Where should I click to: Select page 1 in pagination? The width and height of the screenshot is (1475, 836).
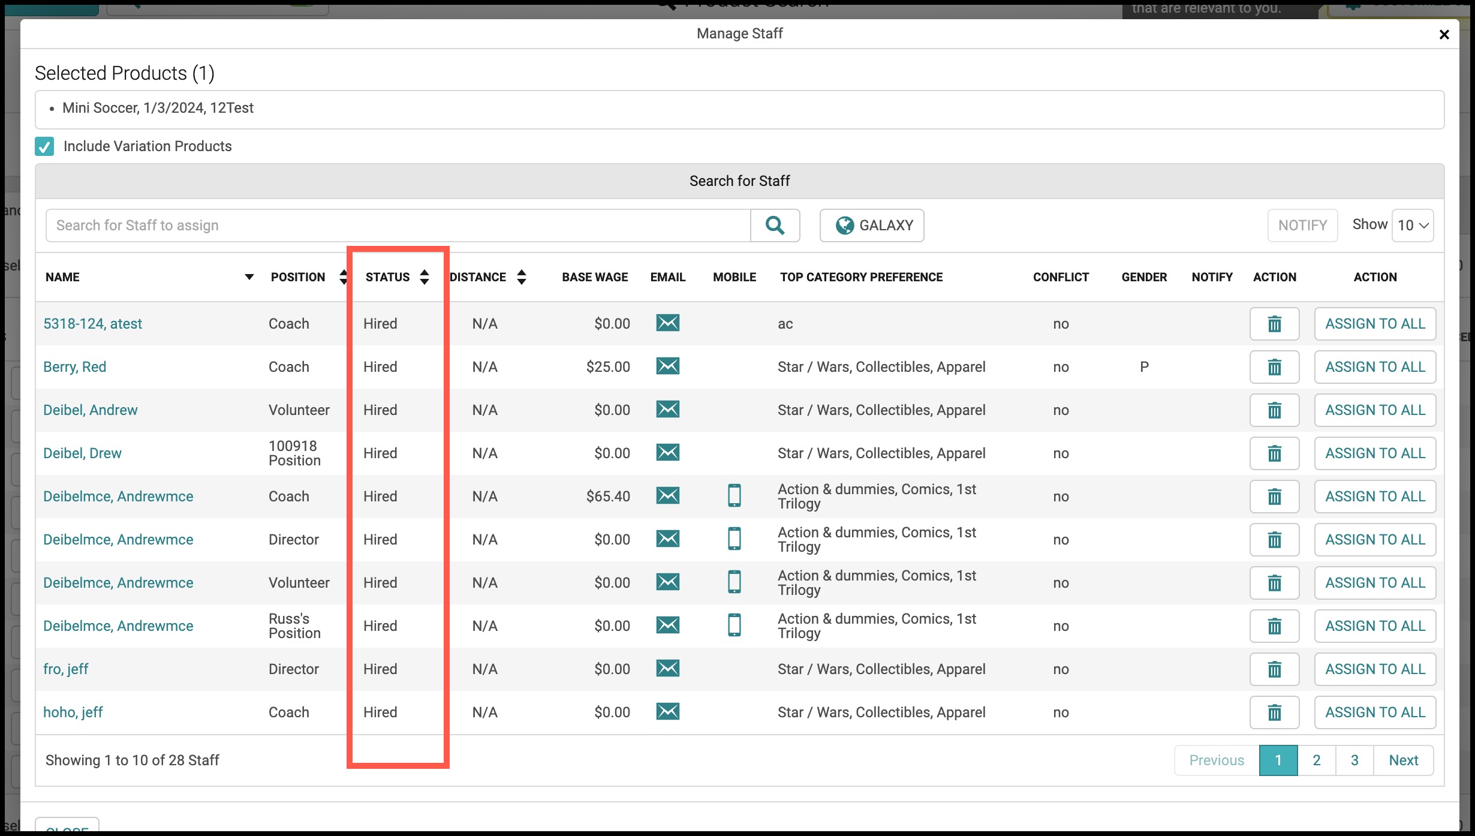coord(1278,760)
